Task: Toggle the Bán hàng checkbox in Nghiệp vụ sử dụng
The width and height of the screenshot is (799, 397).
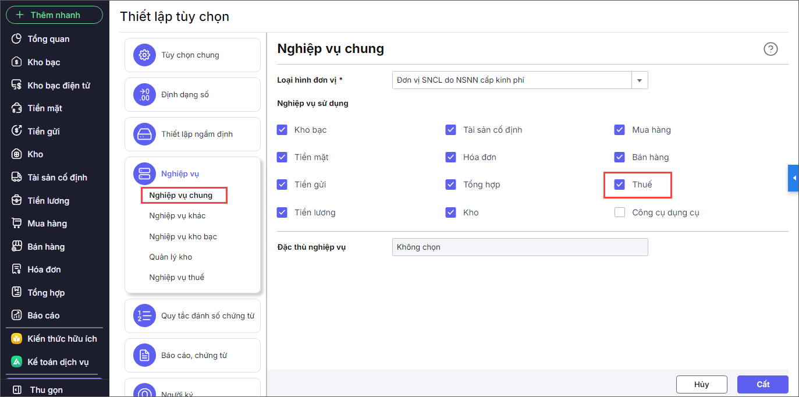Action: pos(620,157)
